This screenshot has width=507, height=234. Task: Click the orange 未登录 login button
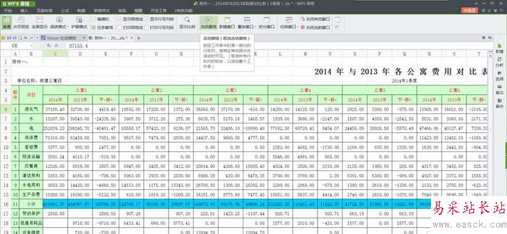pos(470,10)
